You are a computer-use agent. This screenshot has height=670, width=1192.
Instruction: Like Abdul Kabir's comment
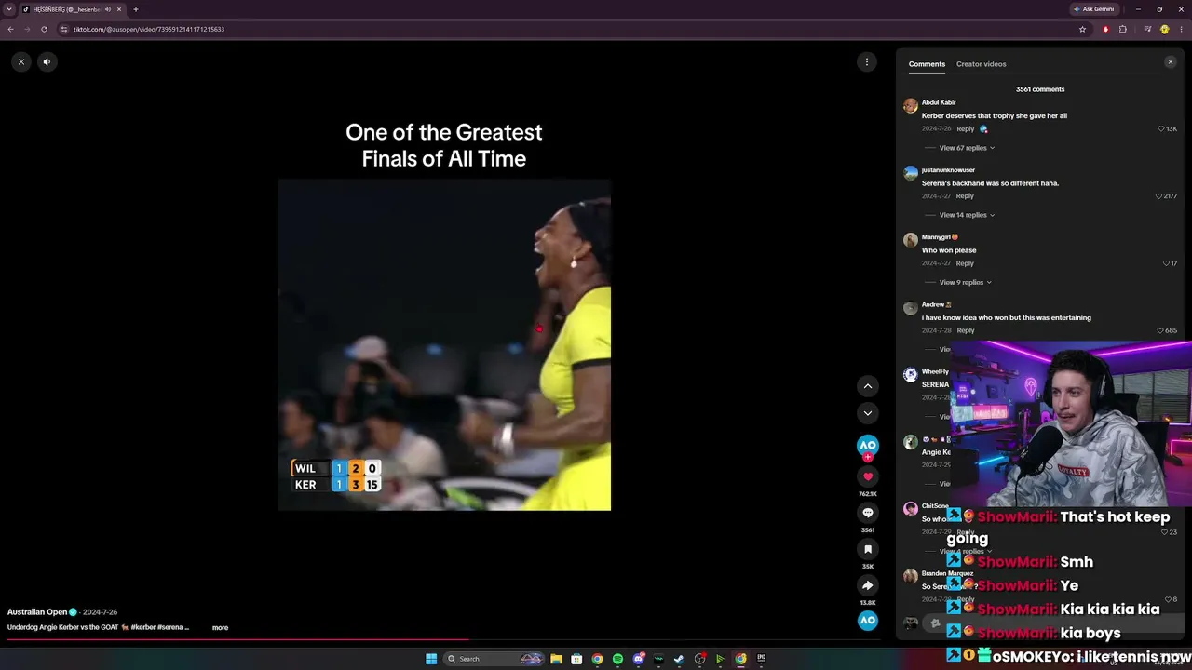coord(1161,129)
